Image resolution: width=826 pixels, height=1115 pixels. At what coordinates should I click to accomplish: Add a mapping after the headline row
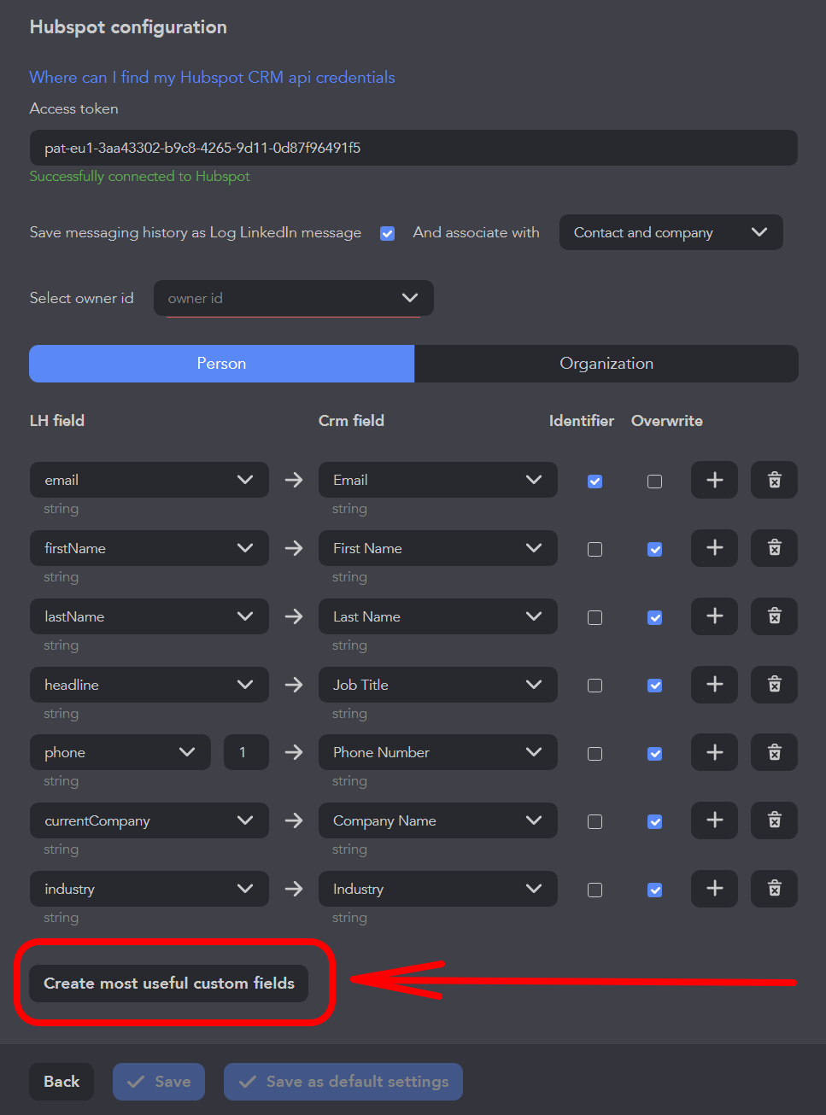(714, 685)
